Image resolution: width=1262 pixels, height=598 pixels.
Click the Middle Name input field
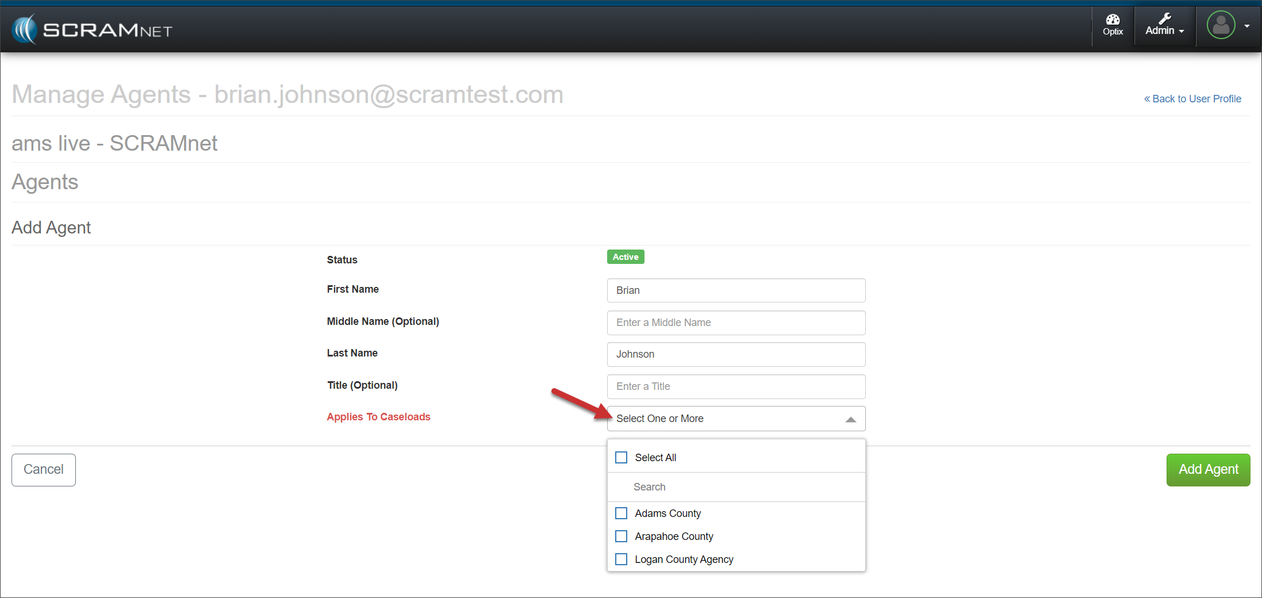(x=736, y=323)
